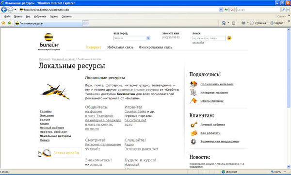Open the Проверь свой дом link

pos(54,132)
